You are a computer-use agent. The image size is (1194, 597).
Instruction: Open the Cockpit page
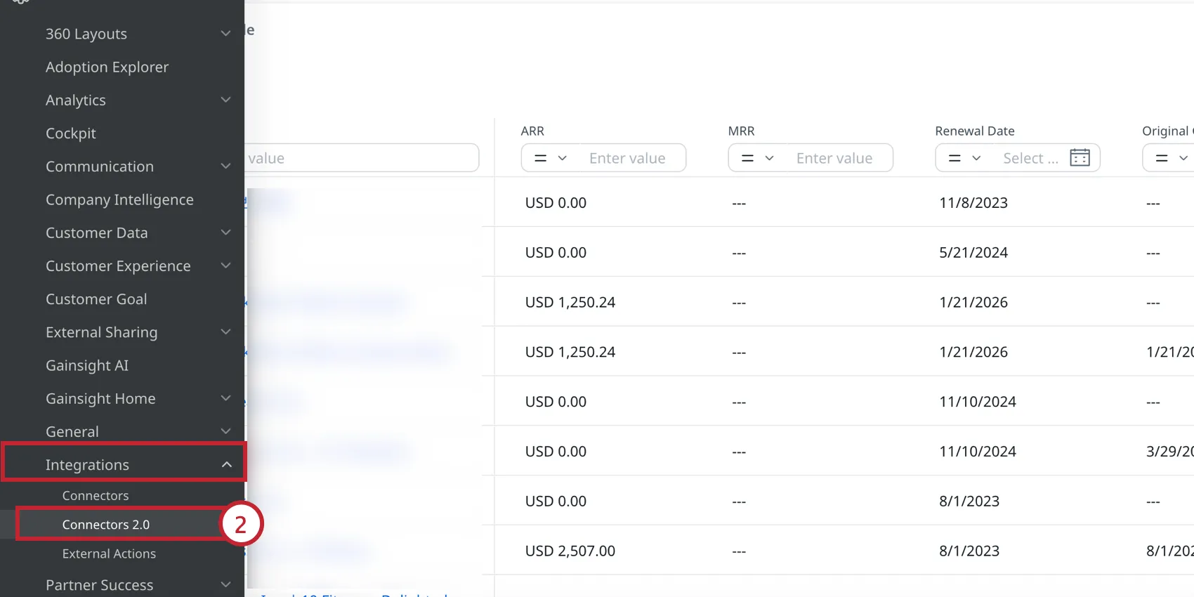71,133
